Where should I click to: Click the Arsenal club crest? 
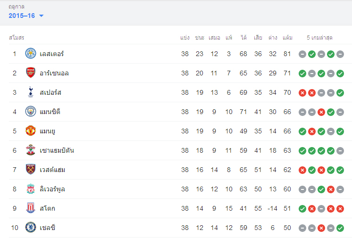31,73
